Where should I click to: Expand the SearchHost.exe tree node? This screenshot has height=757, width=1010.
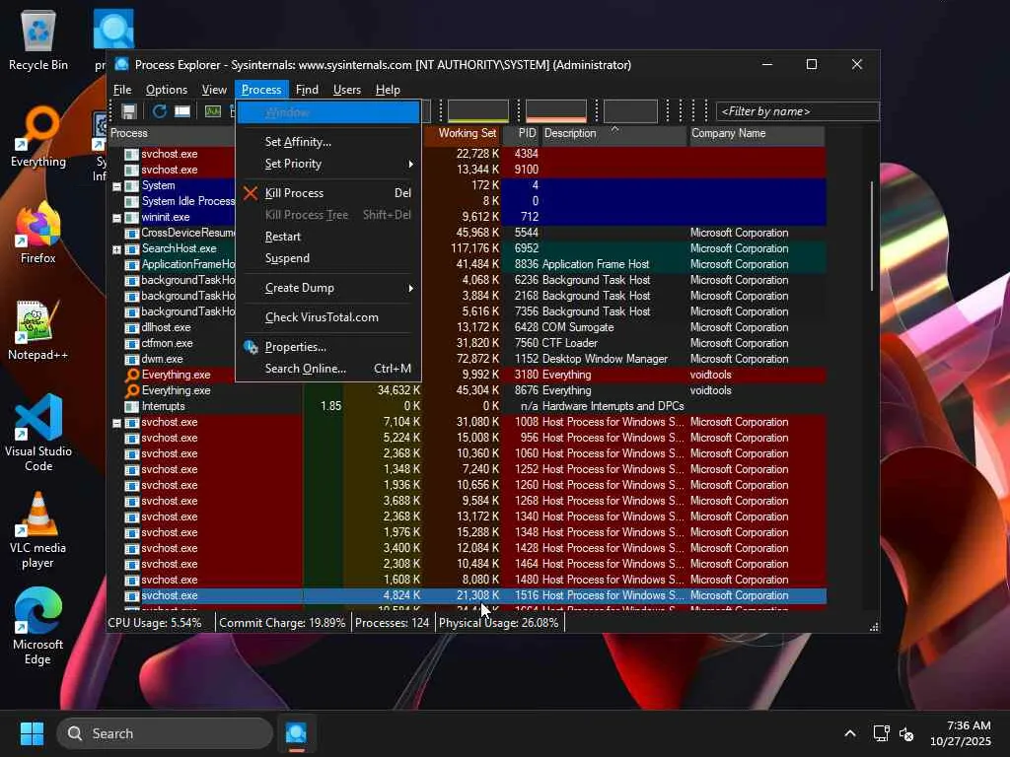click(116, 249)
